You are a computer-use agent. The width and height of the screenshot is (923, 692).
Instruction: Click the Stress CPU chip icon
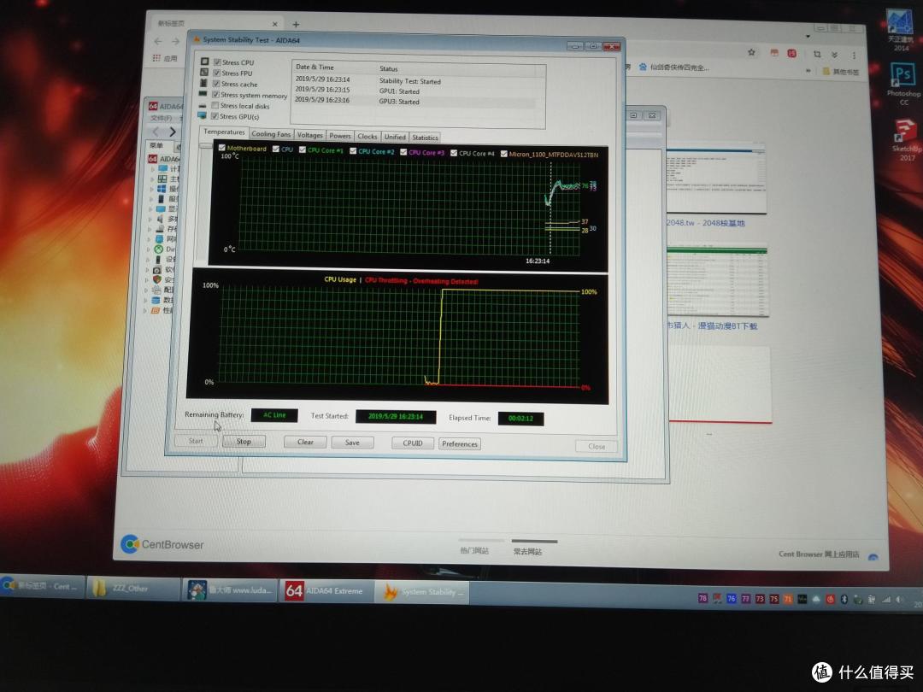pyautogui.click(x=205, y=62)
